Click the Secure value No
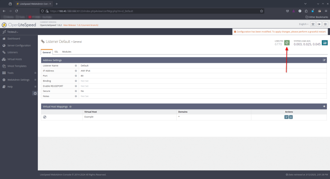The width and height of the screenshot is (330, 179). (82, 91)
